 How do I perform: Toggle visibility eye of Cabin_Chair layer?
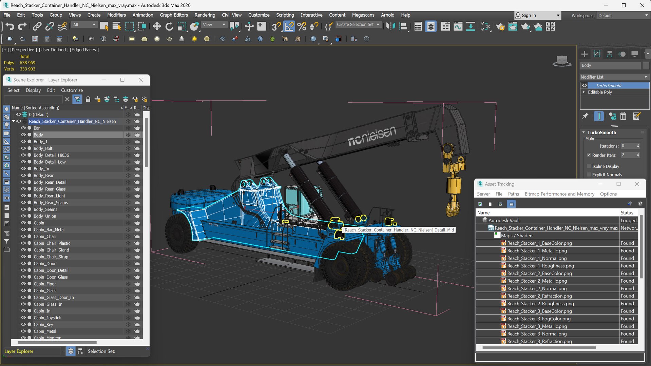click(23, 237)
